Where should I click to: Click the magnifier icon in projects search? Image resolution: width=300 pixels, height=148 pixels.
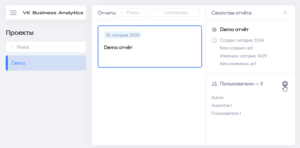[x=12, y=47]
